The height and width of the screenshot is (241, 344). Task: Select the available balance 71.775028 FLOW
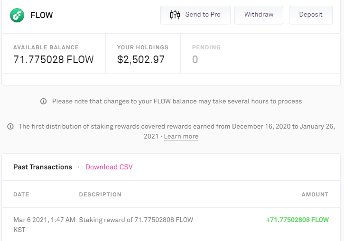point(53,60)
